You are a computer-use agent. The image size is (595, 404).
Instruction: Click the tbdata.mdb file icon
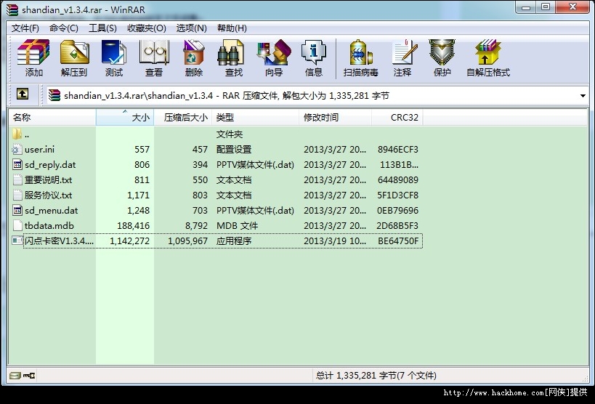17,225
